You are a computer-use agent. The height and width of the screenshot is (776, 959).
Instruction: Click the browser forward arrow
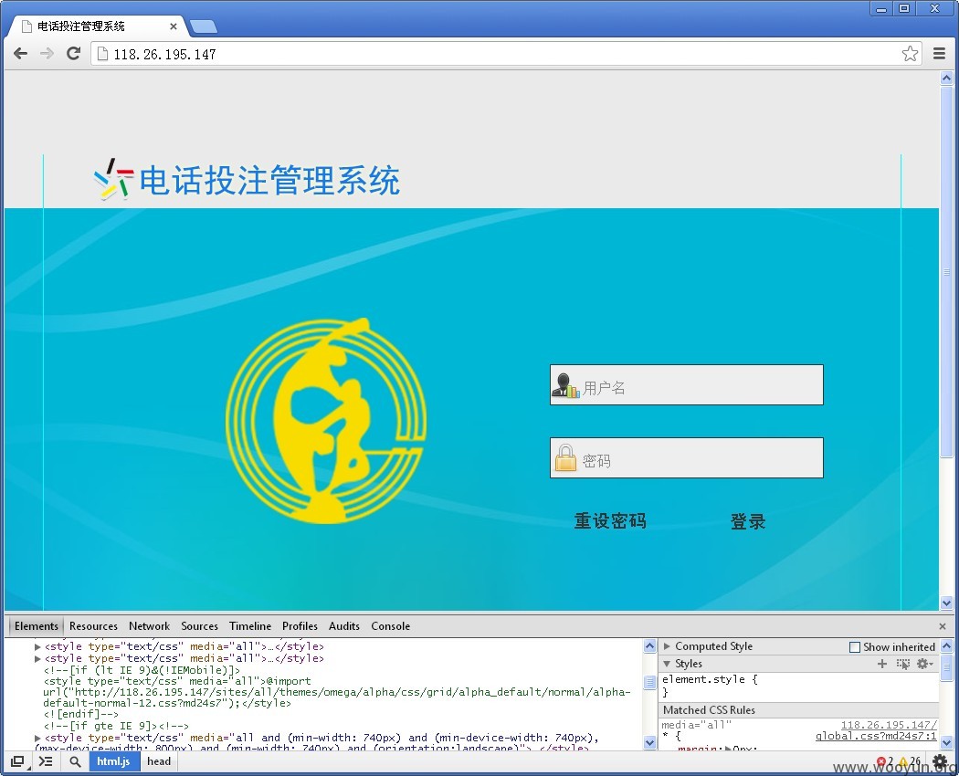pyautogui.click(x=47, y=54)
